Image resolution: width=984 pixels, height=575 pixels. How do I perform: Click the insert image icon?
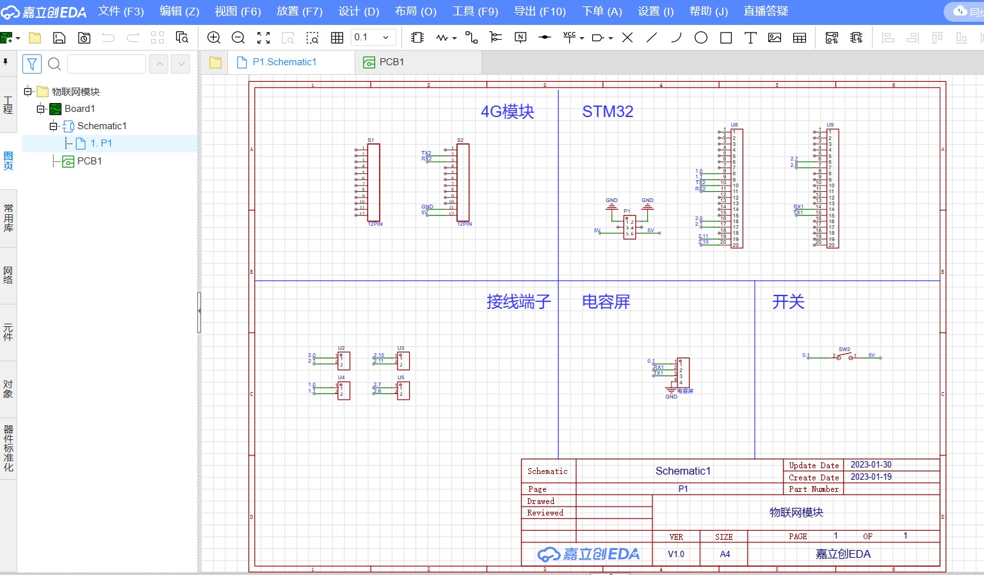pyautogui.click(x=775, y=38)
